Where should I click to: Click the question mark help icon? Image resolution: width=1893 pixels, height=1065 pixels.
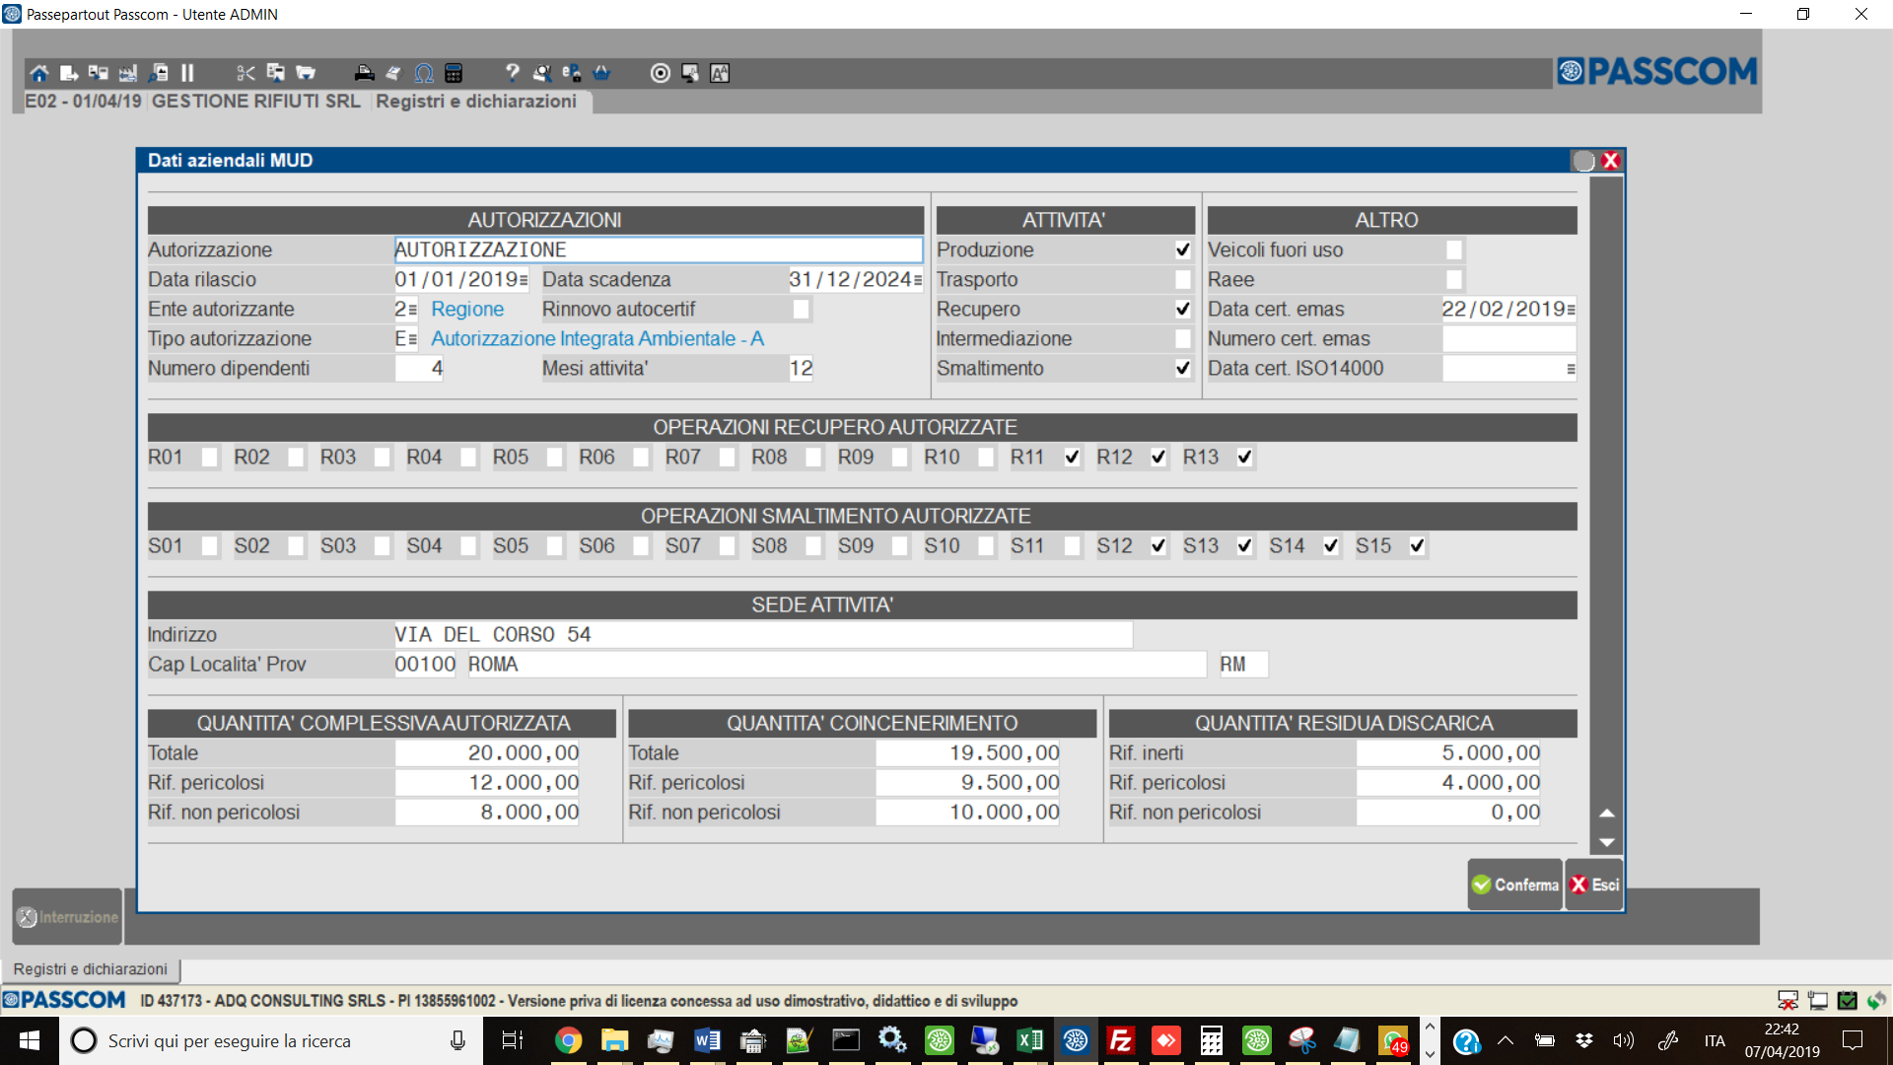pyautogui.click(x=512, y=73)
